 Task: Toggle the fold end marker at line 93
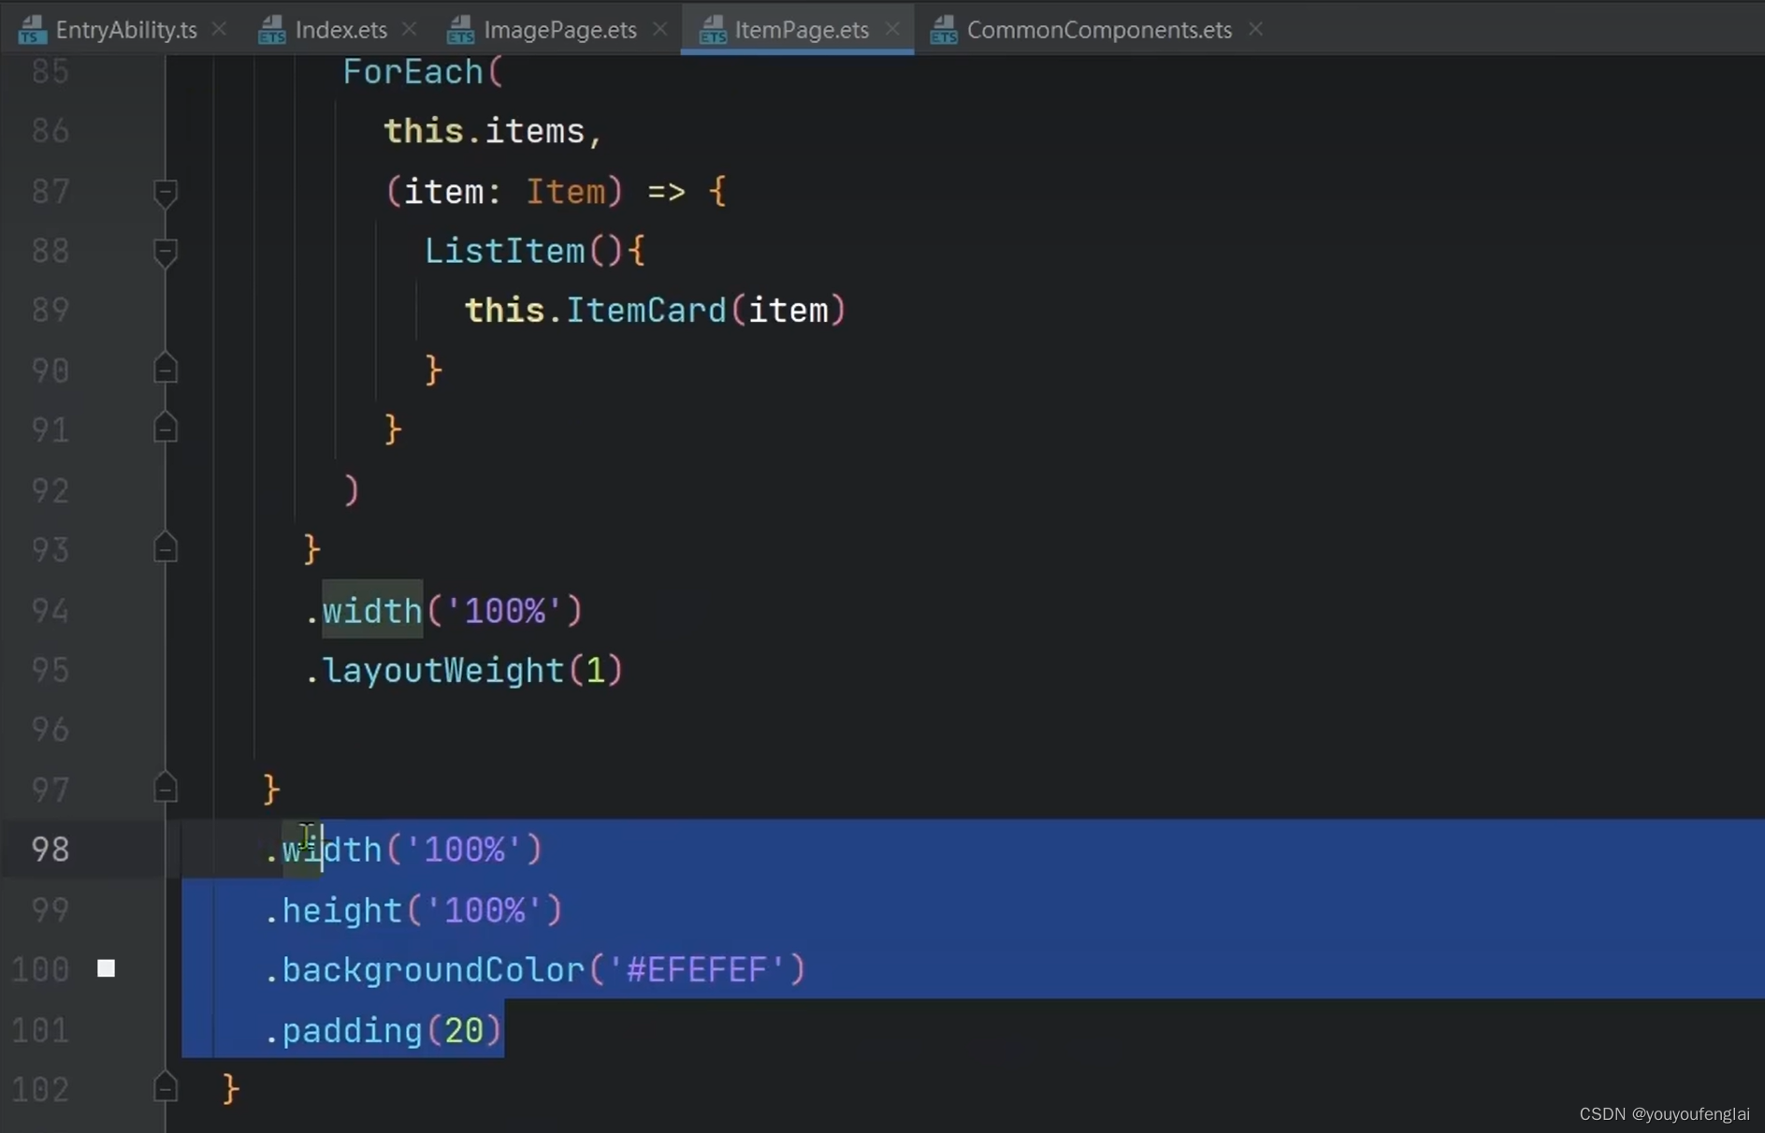coord(166,547)
